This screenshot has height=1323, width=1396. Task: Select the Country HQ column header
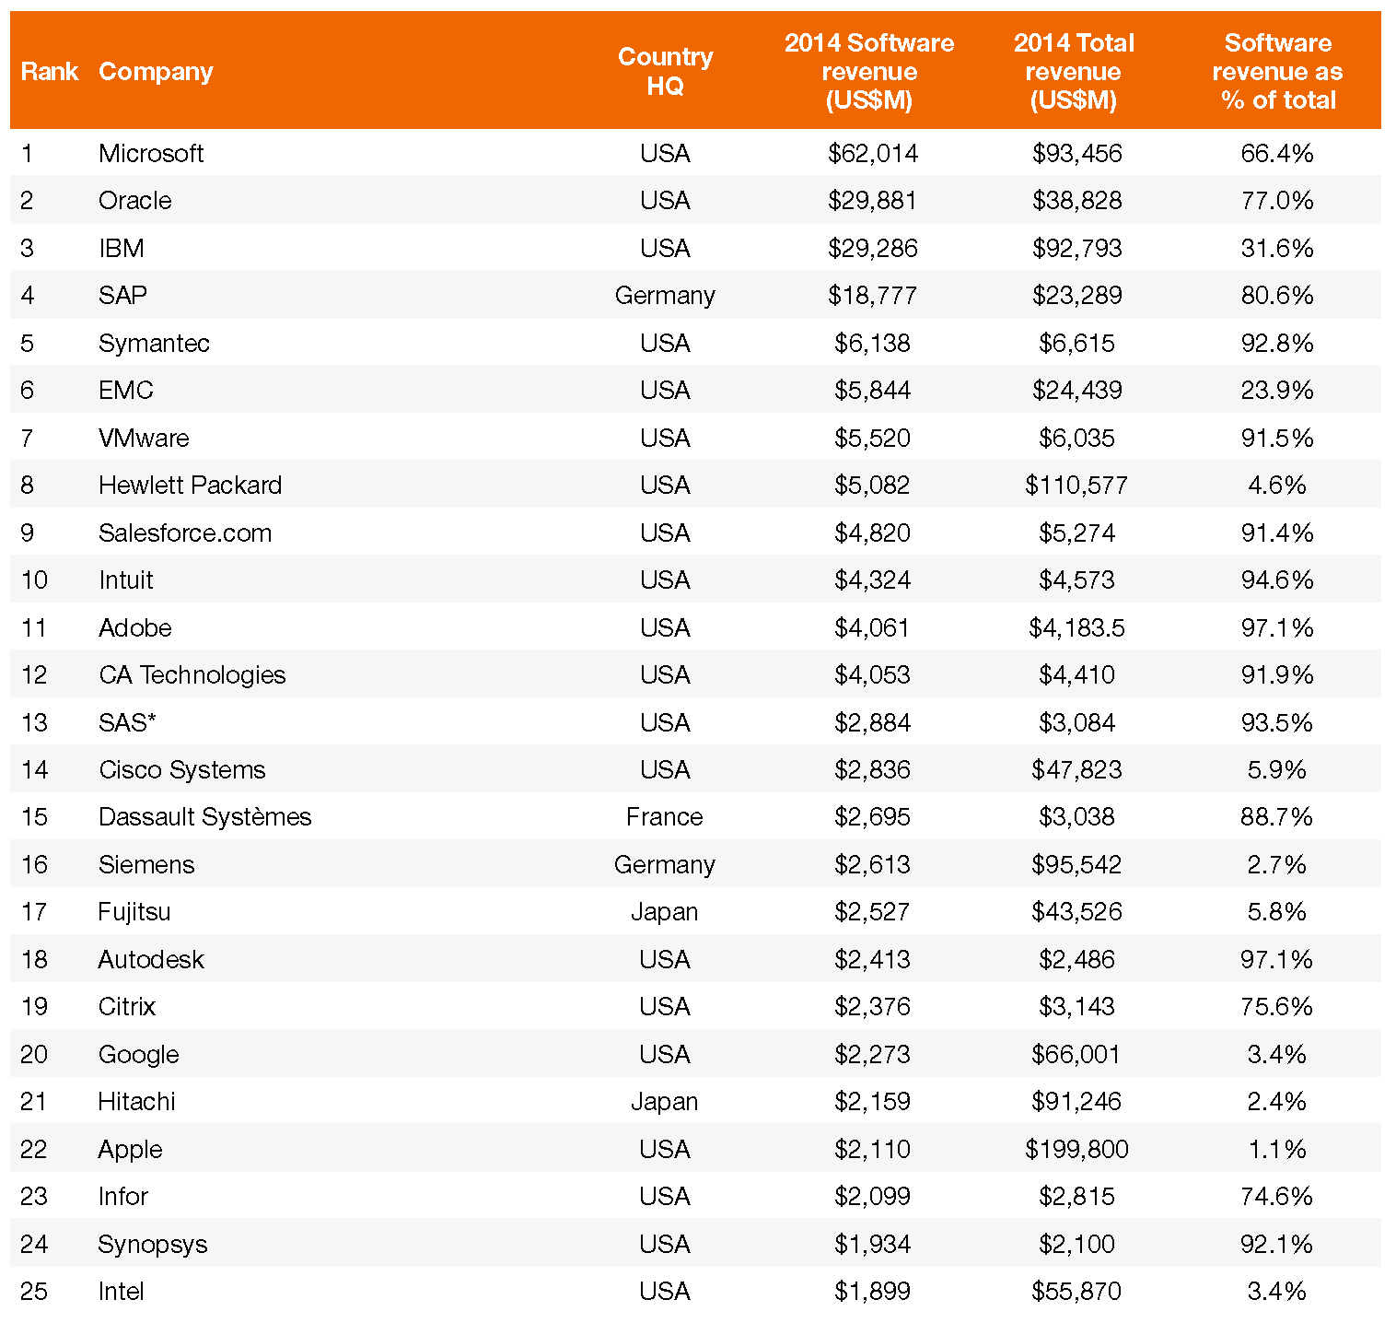click(x=665, y=71)
